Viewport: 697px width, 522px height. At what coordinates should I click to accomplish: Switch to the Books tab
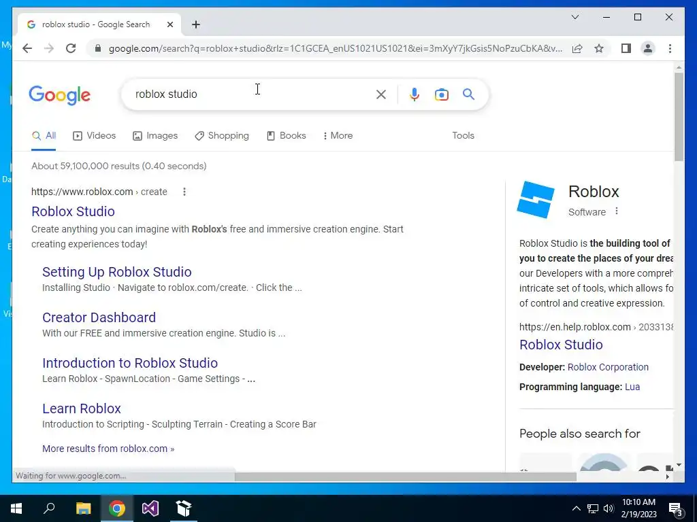(287, 136)
